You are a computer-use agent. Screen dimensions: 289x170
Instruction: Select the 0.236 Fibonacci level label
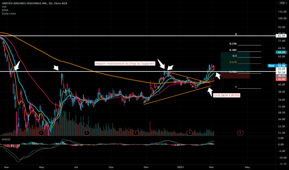coord(233,44)
